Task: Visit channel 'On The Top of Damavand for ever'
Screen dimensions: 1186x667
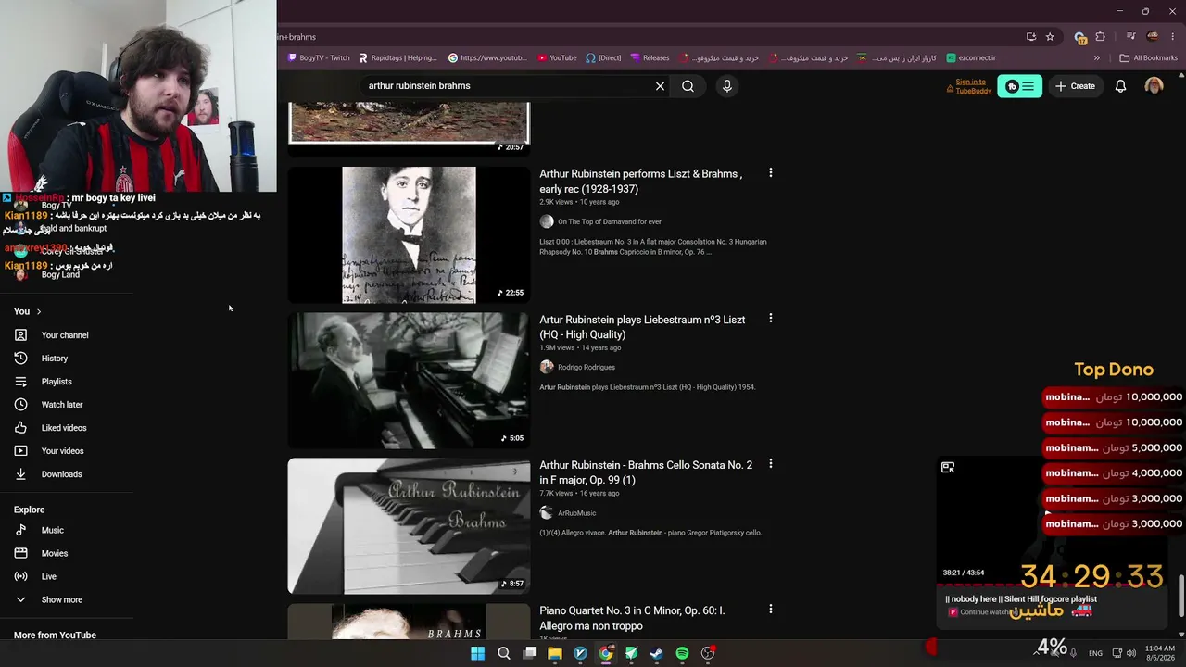Action: (x=610, y=222)
